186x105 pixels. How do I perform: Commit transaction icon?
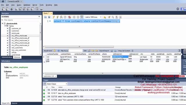[x=74, y=17]
